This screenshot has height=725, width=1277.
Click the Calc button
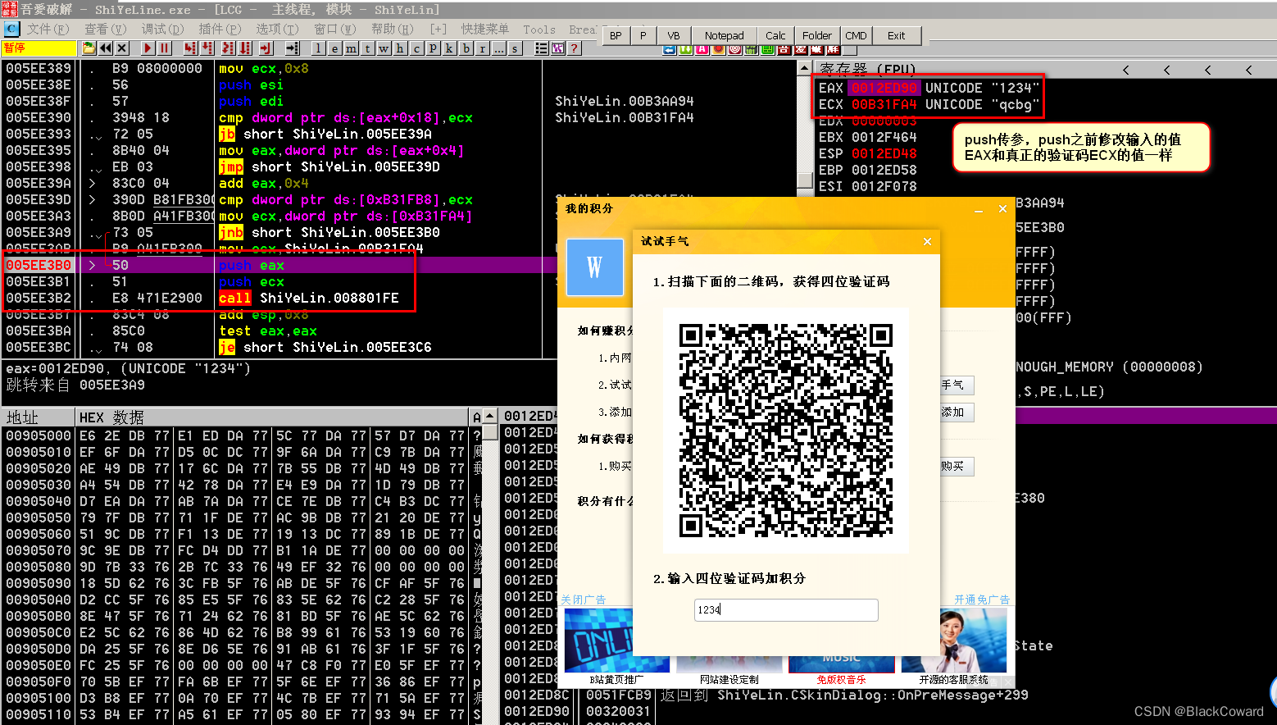[x=775, y=35]
